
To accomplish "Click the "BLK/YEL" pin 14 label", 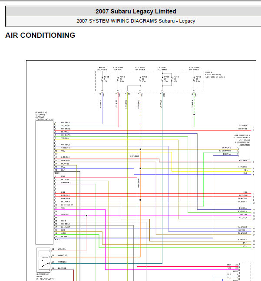I will pos(65,164).
